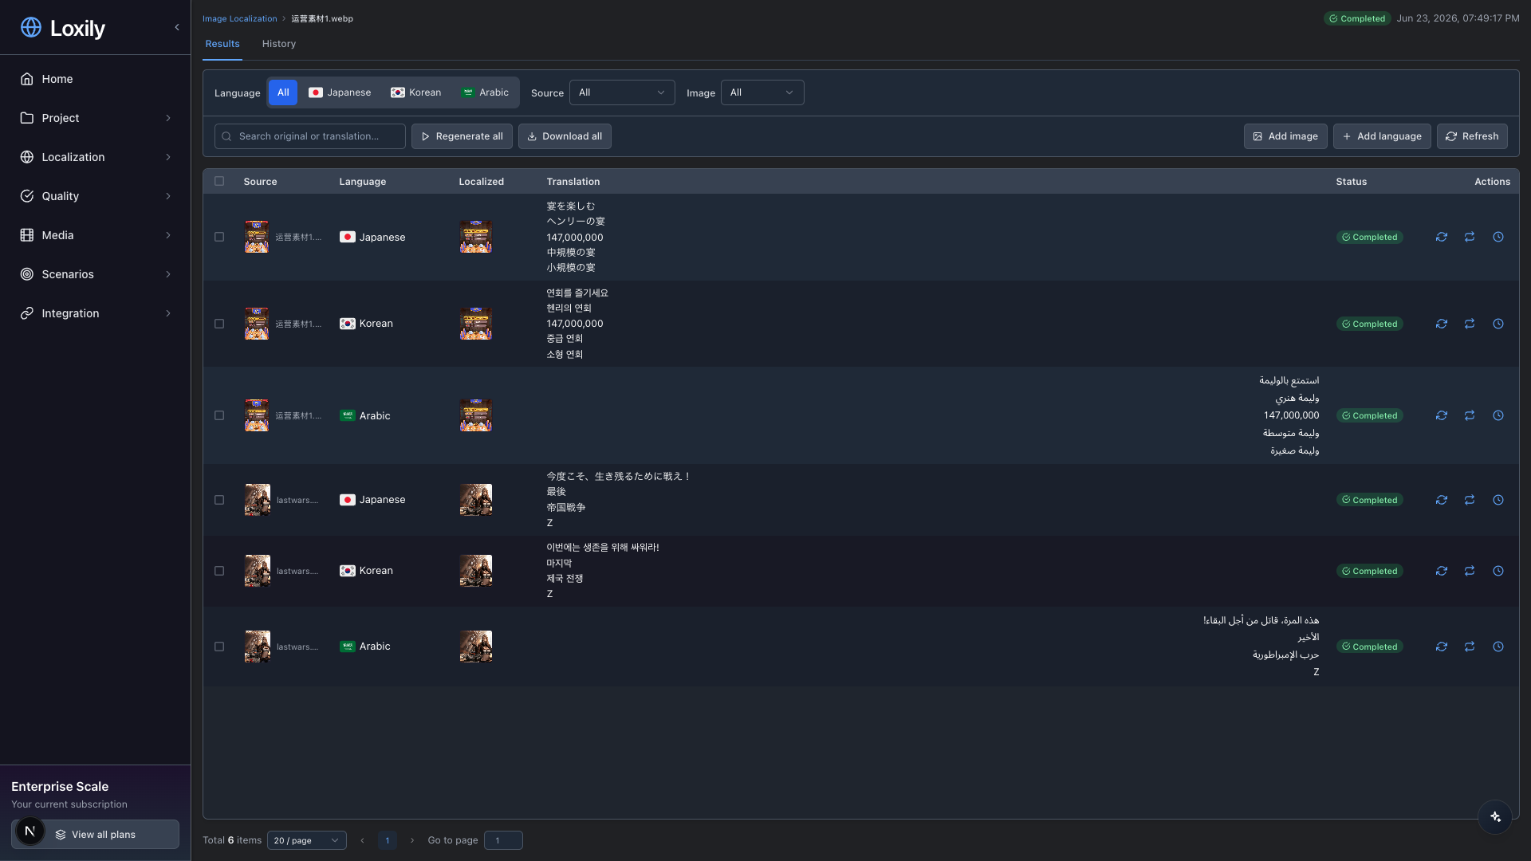Click the circular-arrows regenerate icon in the lastwars Arabic row
The image size is (1531, 861).
[1442, 647]
